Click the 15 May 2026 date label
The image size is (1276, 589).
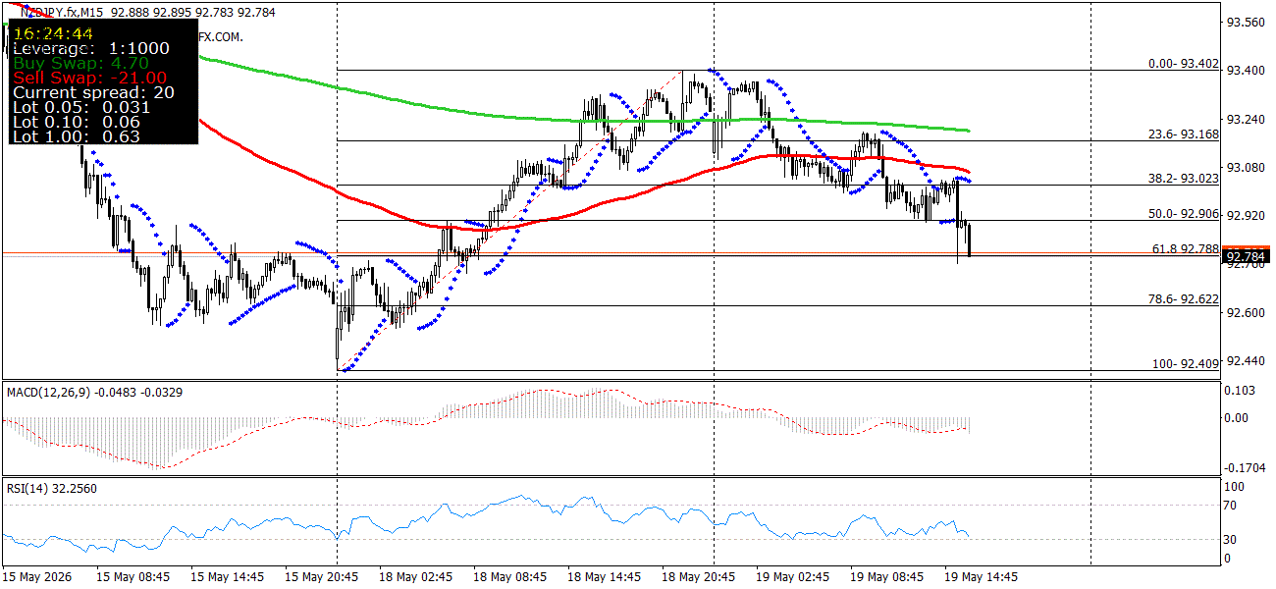click(36, 576)
